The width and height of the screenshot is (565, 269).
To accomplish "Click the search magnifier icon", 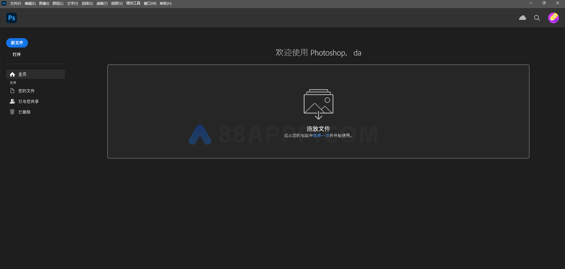I will [537, 18].
